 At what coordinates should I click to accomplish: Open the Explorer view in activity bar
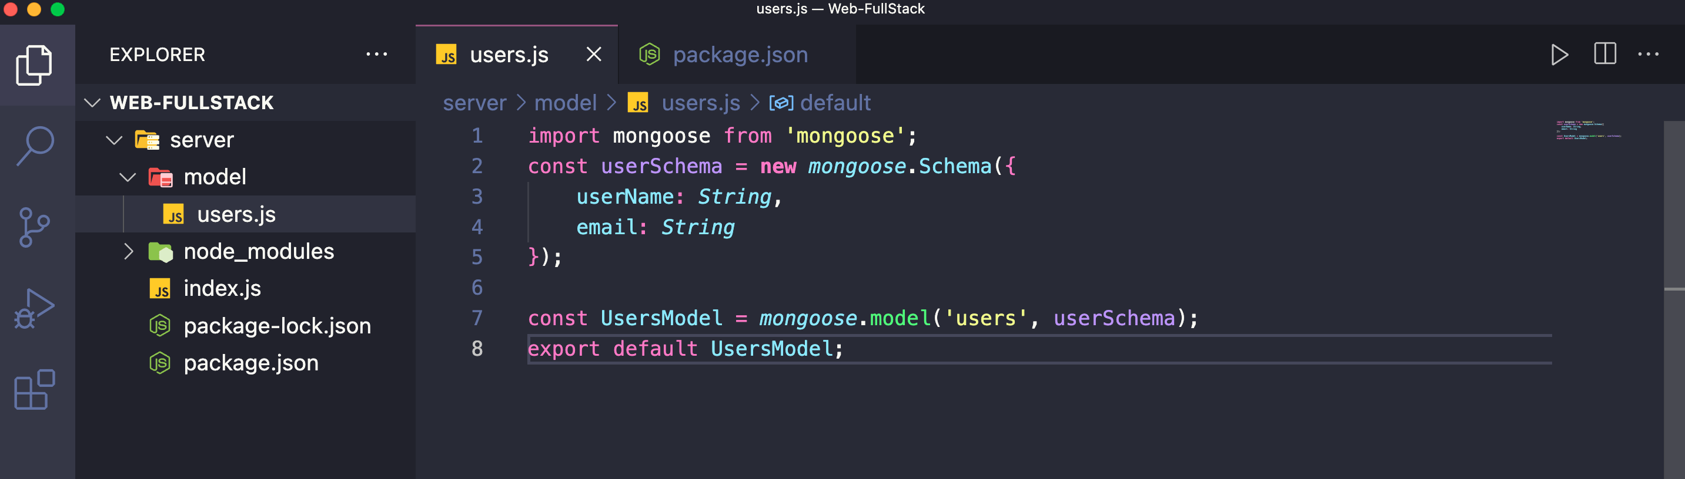click(x=34, y=65)
